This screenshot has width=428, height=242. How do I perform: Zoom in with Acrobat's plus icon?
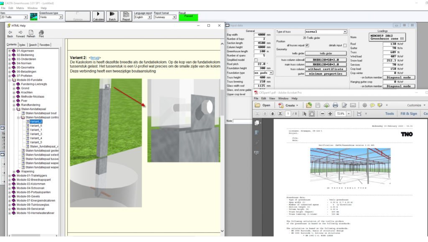coord(330,113)
